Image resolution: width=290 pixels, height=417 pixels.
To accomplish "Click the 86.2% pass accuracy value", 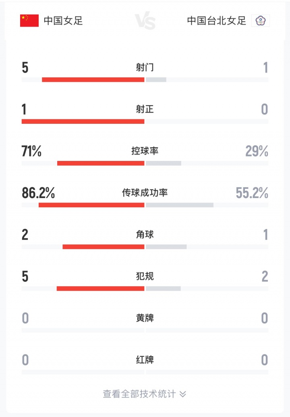I will [x=38, y=193].
